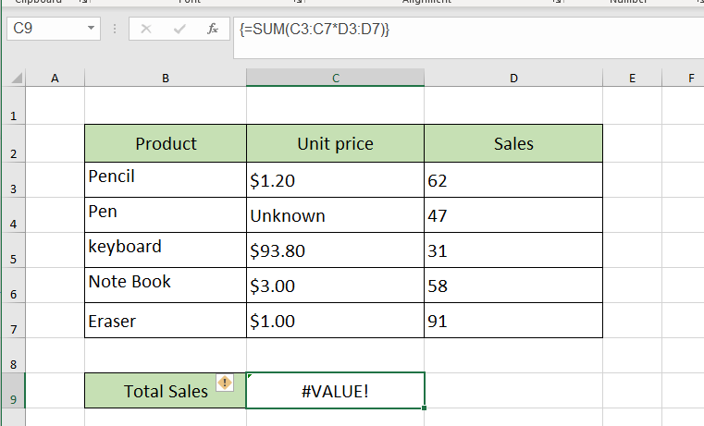
Task: Select column D header
Action: pos(513,78)
